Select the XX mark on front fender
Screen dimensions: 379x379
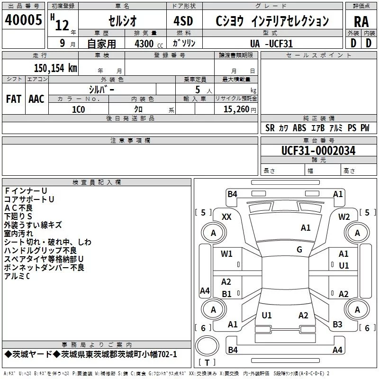click(226, 217)
